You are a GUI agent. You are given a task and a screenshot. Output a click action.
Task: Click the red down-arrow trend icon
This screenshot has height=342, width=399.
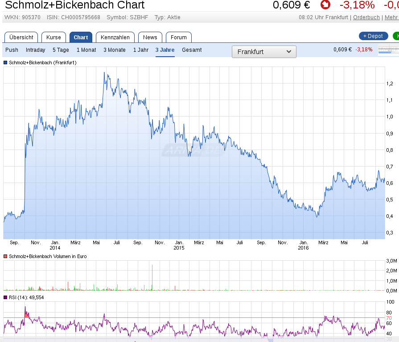coord(325,5)
